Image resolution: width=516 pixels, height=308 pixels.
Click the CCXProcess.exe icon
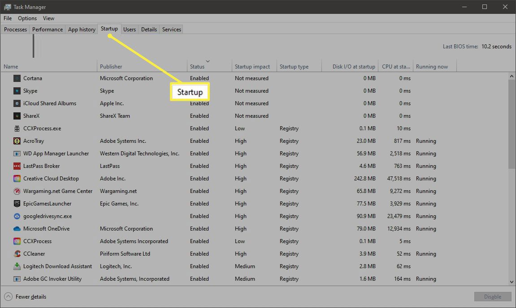click(17, 128)
